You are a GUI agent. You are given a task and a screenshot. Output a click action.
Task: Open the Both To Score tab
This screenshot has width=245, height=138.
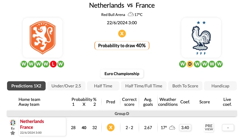click(185, 86)
